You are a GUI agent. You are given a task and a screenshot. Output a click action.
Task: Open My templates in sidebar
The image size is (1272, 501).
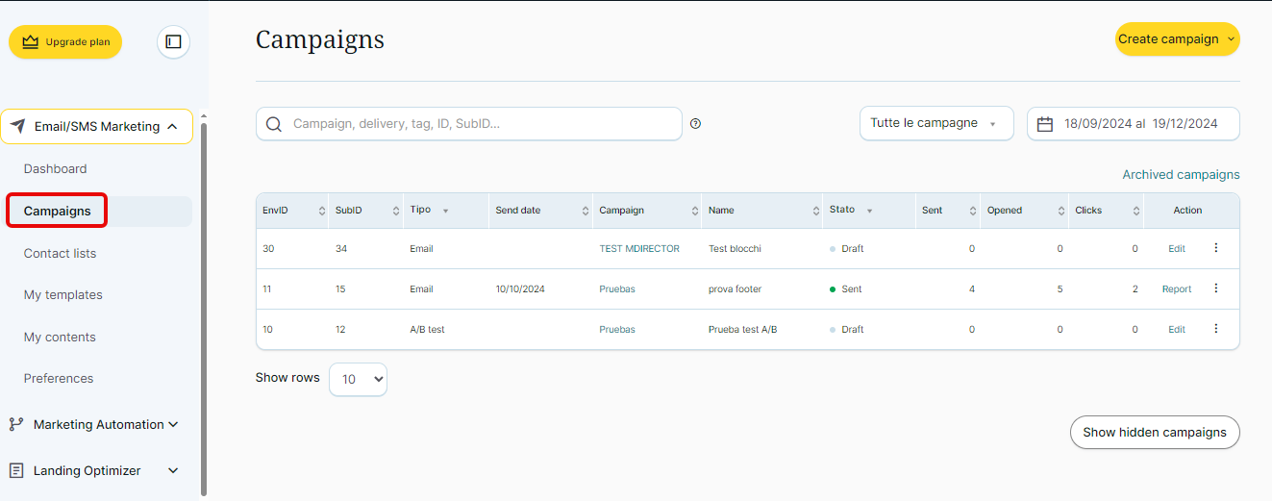pos(62,295)
